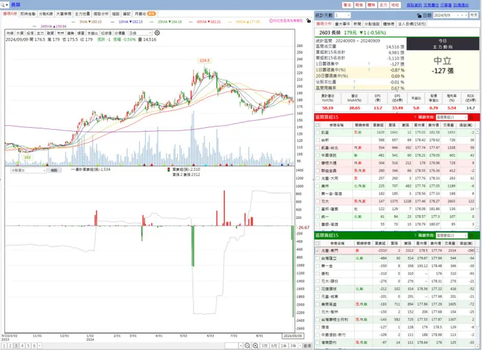Click the help icon for 1日籌碼集中(%)
This screenshot has width=482, height=350.
369,70
